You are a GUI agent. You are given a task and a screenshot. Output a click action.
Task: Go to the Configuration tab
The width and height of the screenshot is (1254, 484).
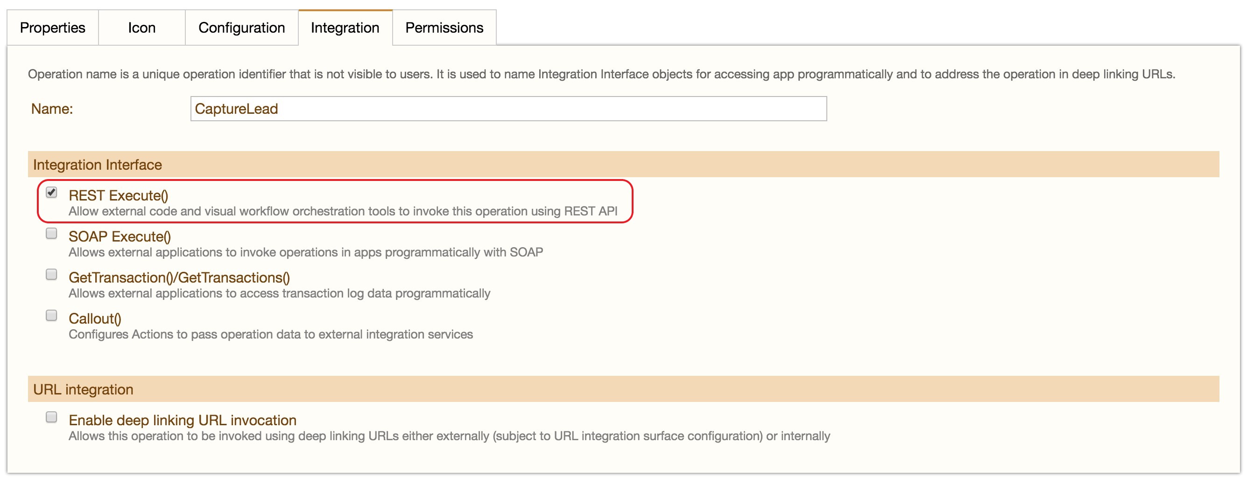tap(241, 28)
